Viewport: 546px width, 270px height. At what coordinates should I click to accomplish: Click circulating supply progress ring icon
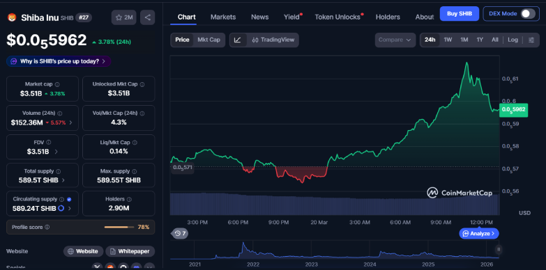pyautogui.click(x=61, y=209)
